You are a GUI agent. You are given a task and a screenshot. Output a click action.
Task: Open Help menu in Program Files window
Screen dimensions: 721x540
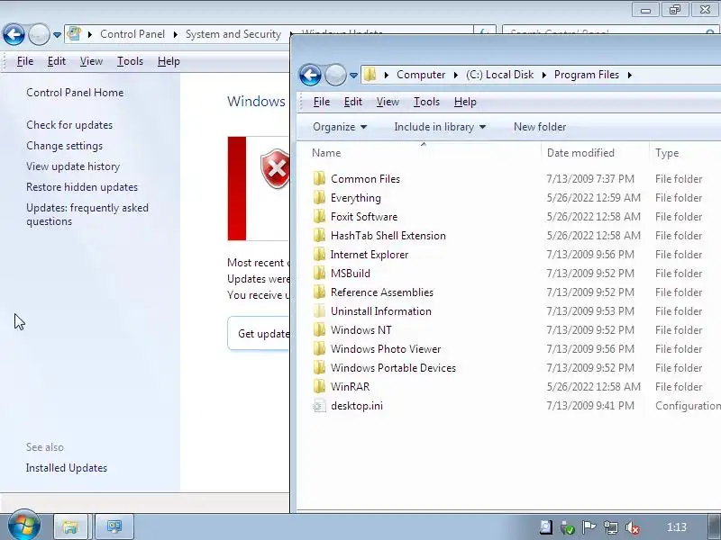465,102
